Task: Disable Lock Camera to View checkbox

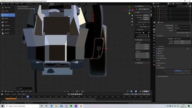Action: tap(148, 37)
